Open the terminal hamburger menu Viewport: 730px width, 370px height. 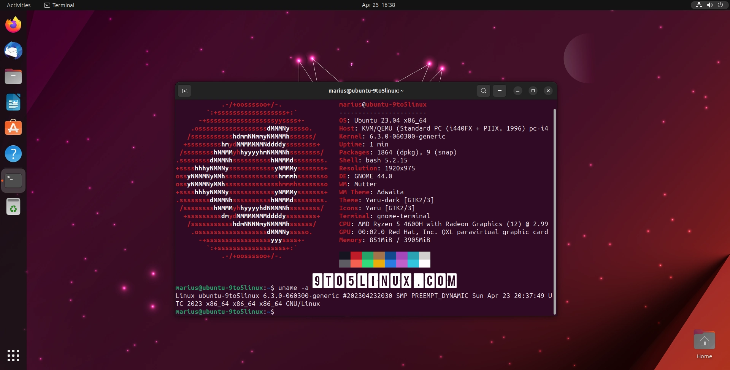499,91
